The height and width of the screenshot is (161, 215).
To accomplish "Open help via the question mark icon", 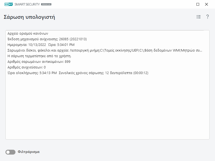I will coord(207,17).
